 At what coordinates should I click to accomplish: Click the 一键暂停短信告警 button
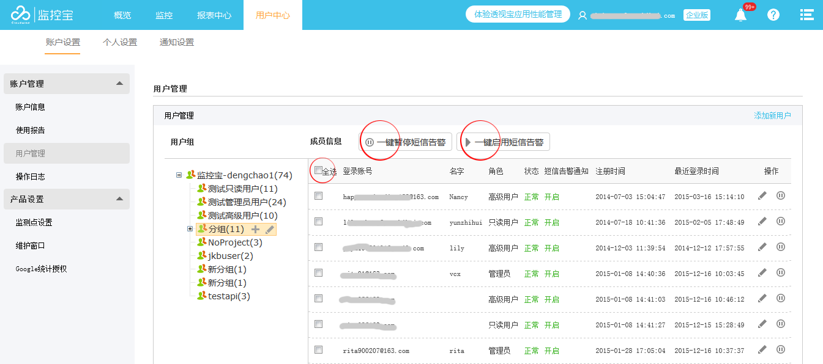click(405, 142)
